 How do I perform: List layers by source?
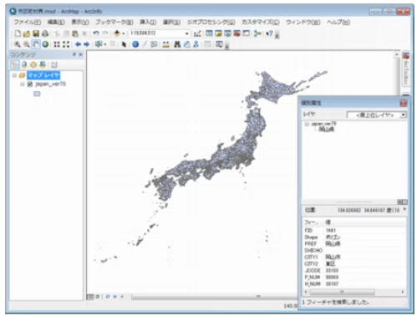(x=24, y=65)
